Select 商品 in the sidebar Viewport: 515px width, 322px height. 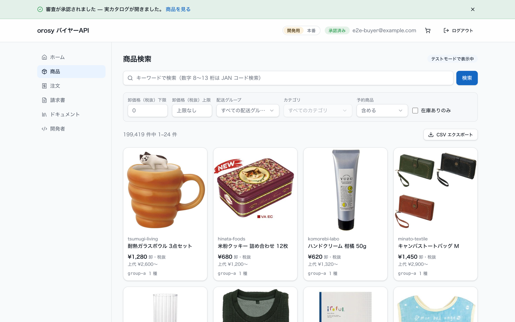click(x=71, y=71)
